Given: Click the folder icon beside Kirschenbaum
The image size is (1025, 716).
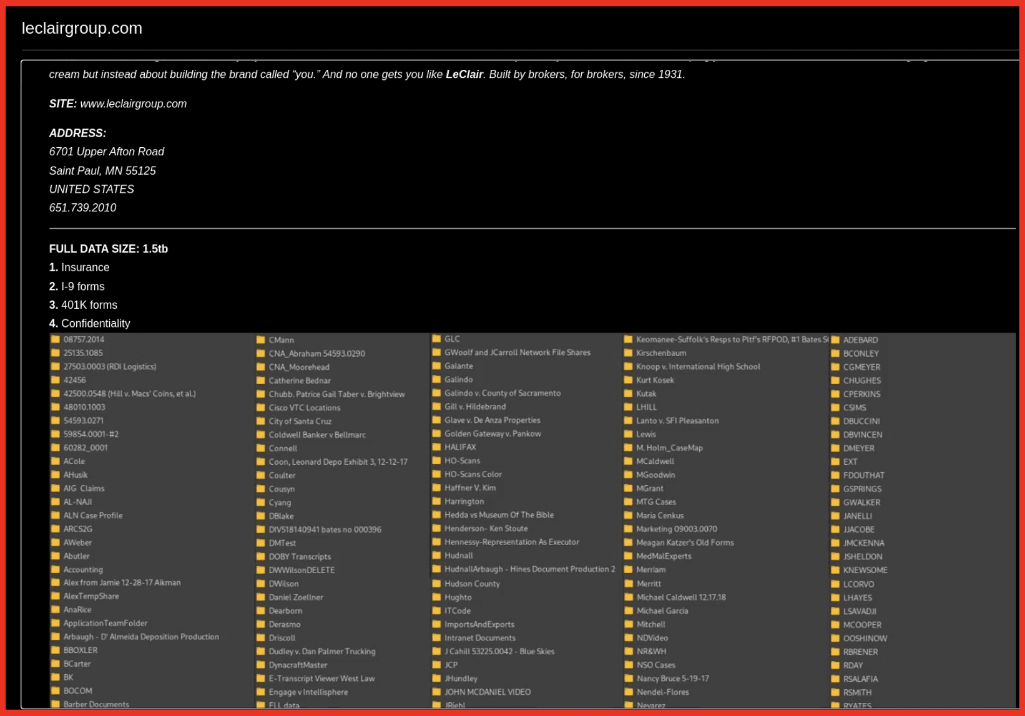Looking at the screenshot, I should point(629,353).
